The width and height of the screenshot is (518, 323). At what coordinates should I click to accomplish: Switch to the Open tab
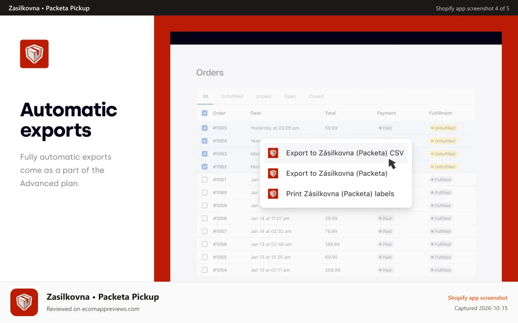point(290,96)
